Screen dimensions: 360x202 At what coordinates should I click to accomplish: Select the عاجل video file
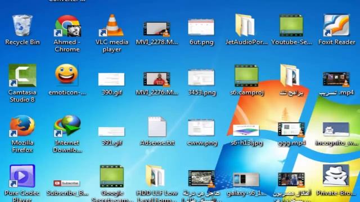[x=201, y=178]
